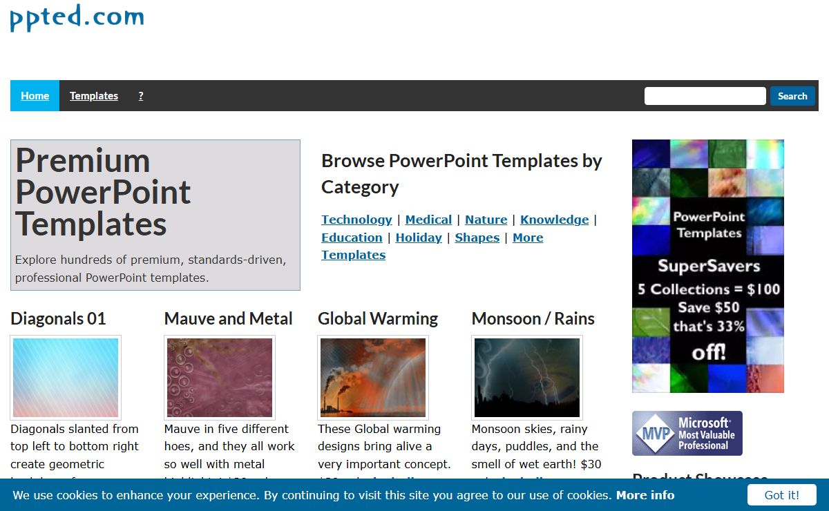Image resolution: width=829 pixels, height=511 pixels.
Task: Open the Home menu item
Action: coord(35,96)
